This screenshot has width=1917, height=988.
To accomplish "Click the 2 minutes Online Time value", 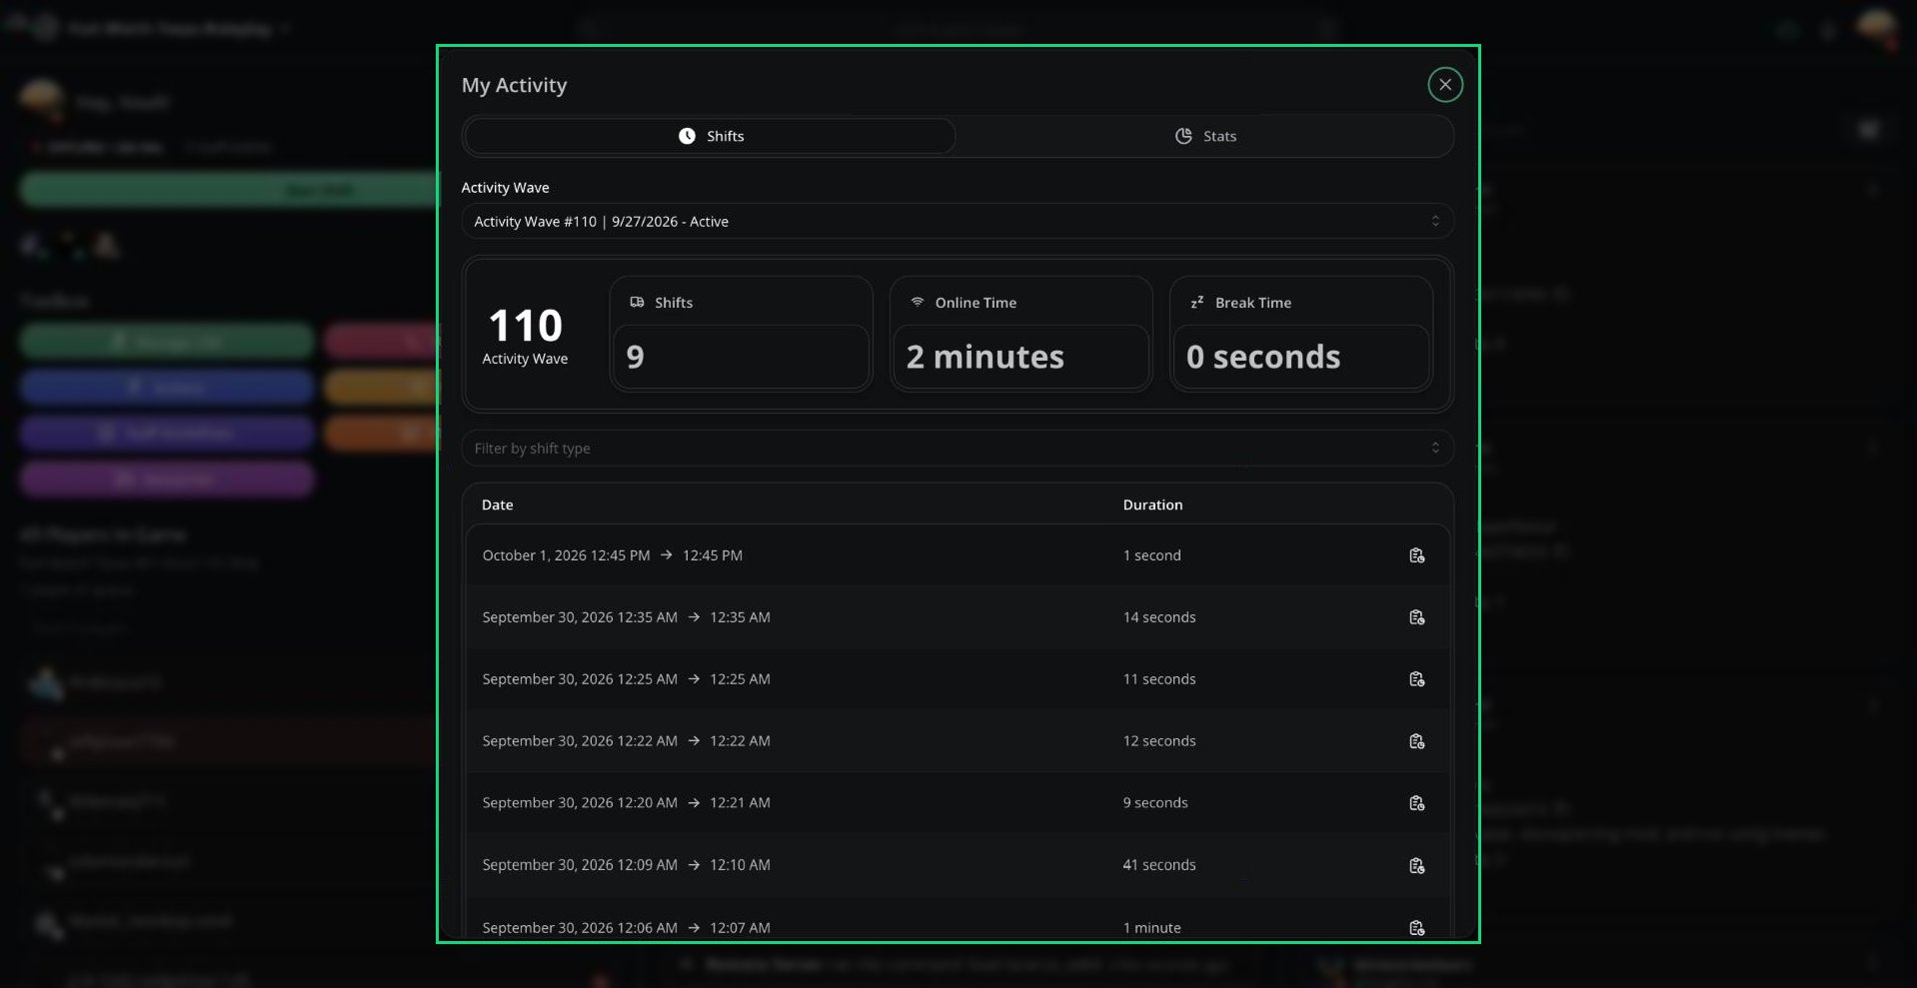I will [984, 357].
